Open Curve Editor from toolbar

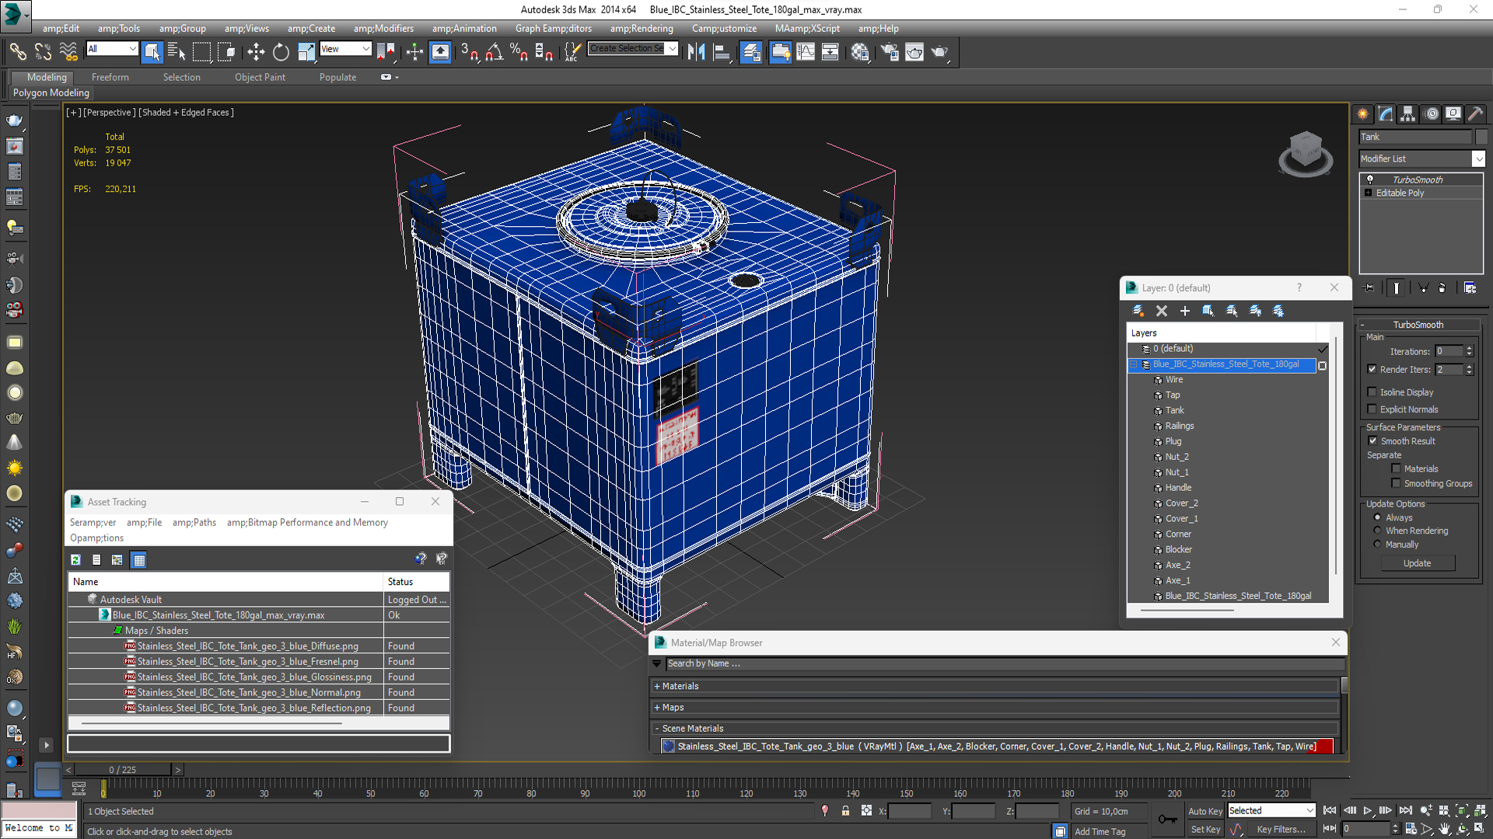[806, 52]
